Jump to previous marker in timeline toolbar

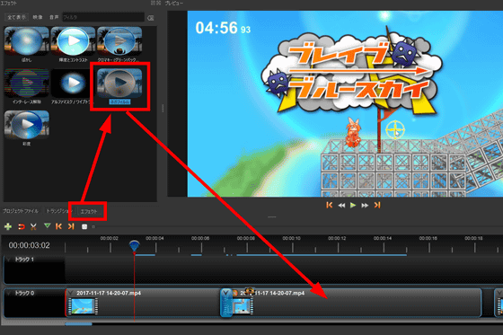(58, 226)
